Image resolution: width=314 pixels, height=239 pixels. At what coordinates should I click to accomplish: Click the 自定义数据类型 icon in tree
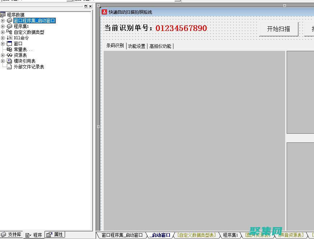point(9,32)
